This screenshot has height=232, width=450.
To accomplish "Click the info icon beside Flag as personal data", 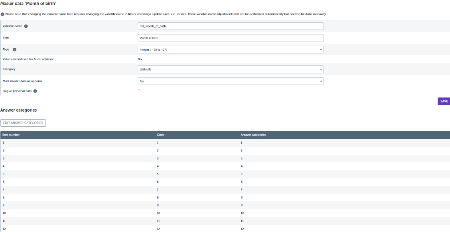I will (35, 91).
